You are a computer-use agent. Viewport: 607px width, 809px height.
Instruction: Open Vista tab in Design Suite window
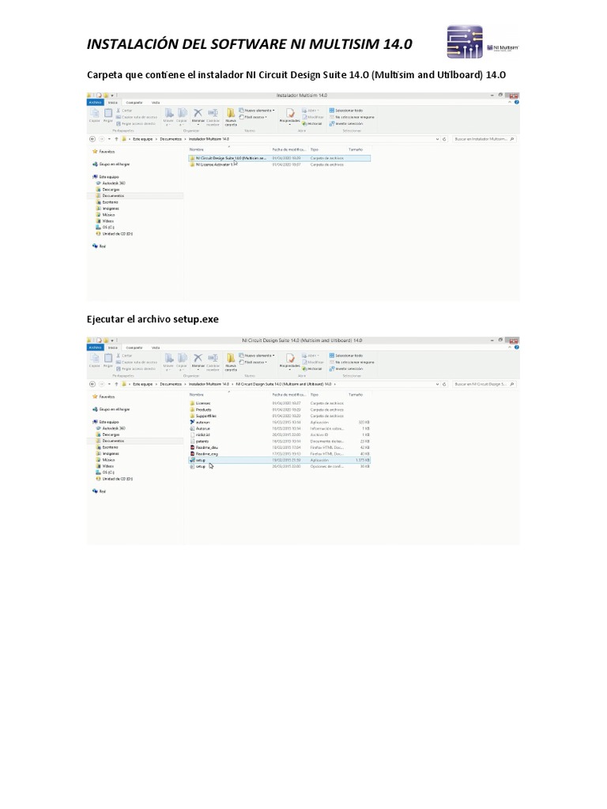click(156, 348)
